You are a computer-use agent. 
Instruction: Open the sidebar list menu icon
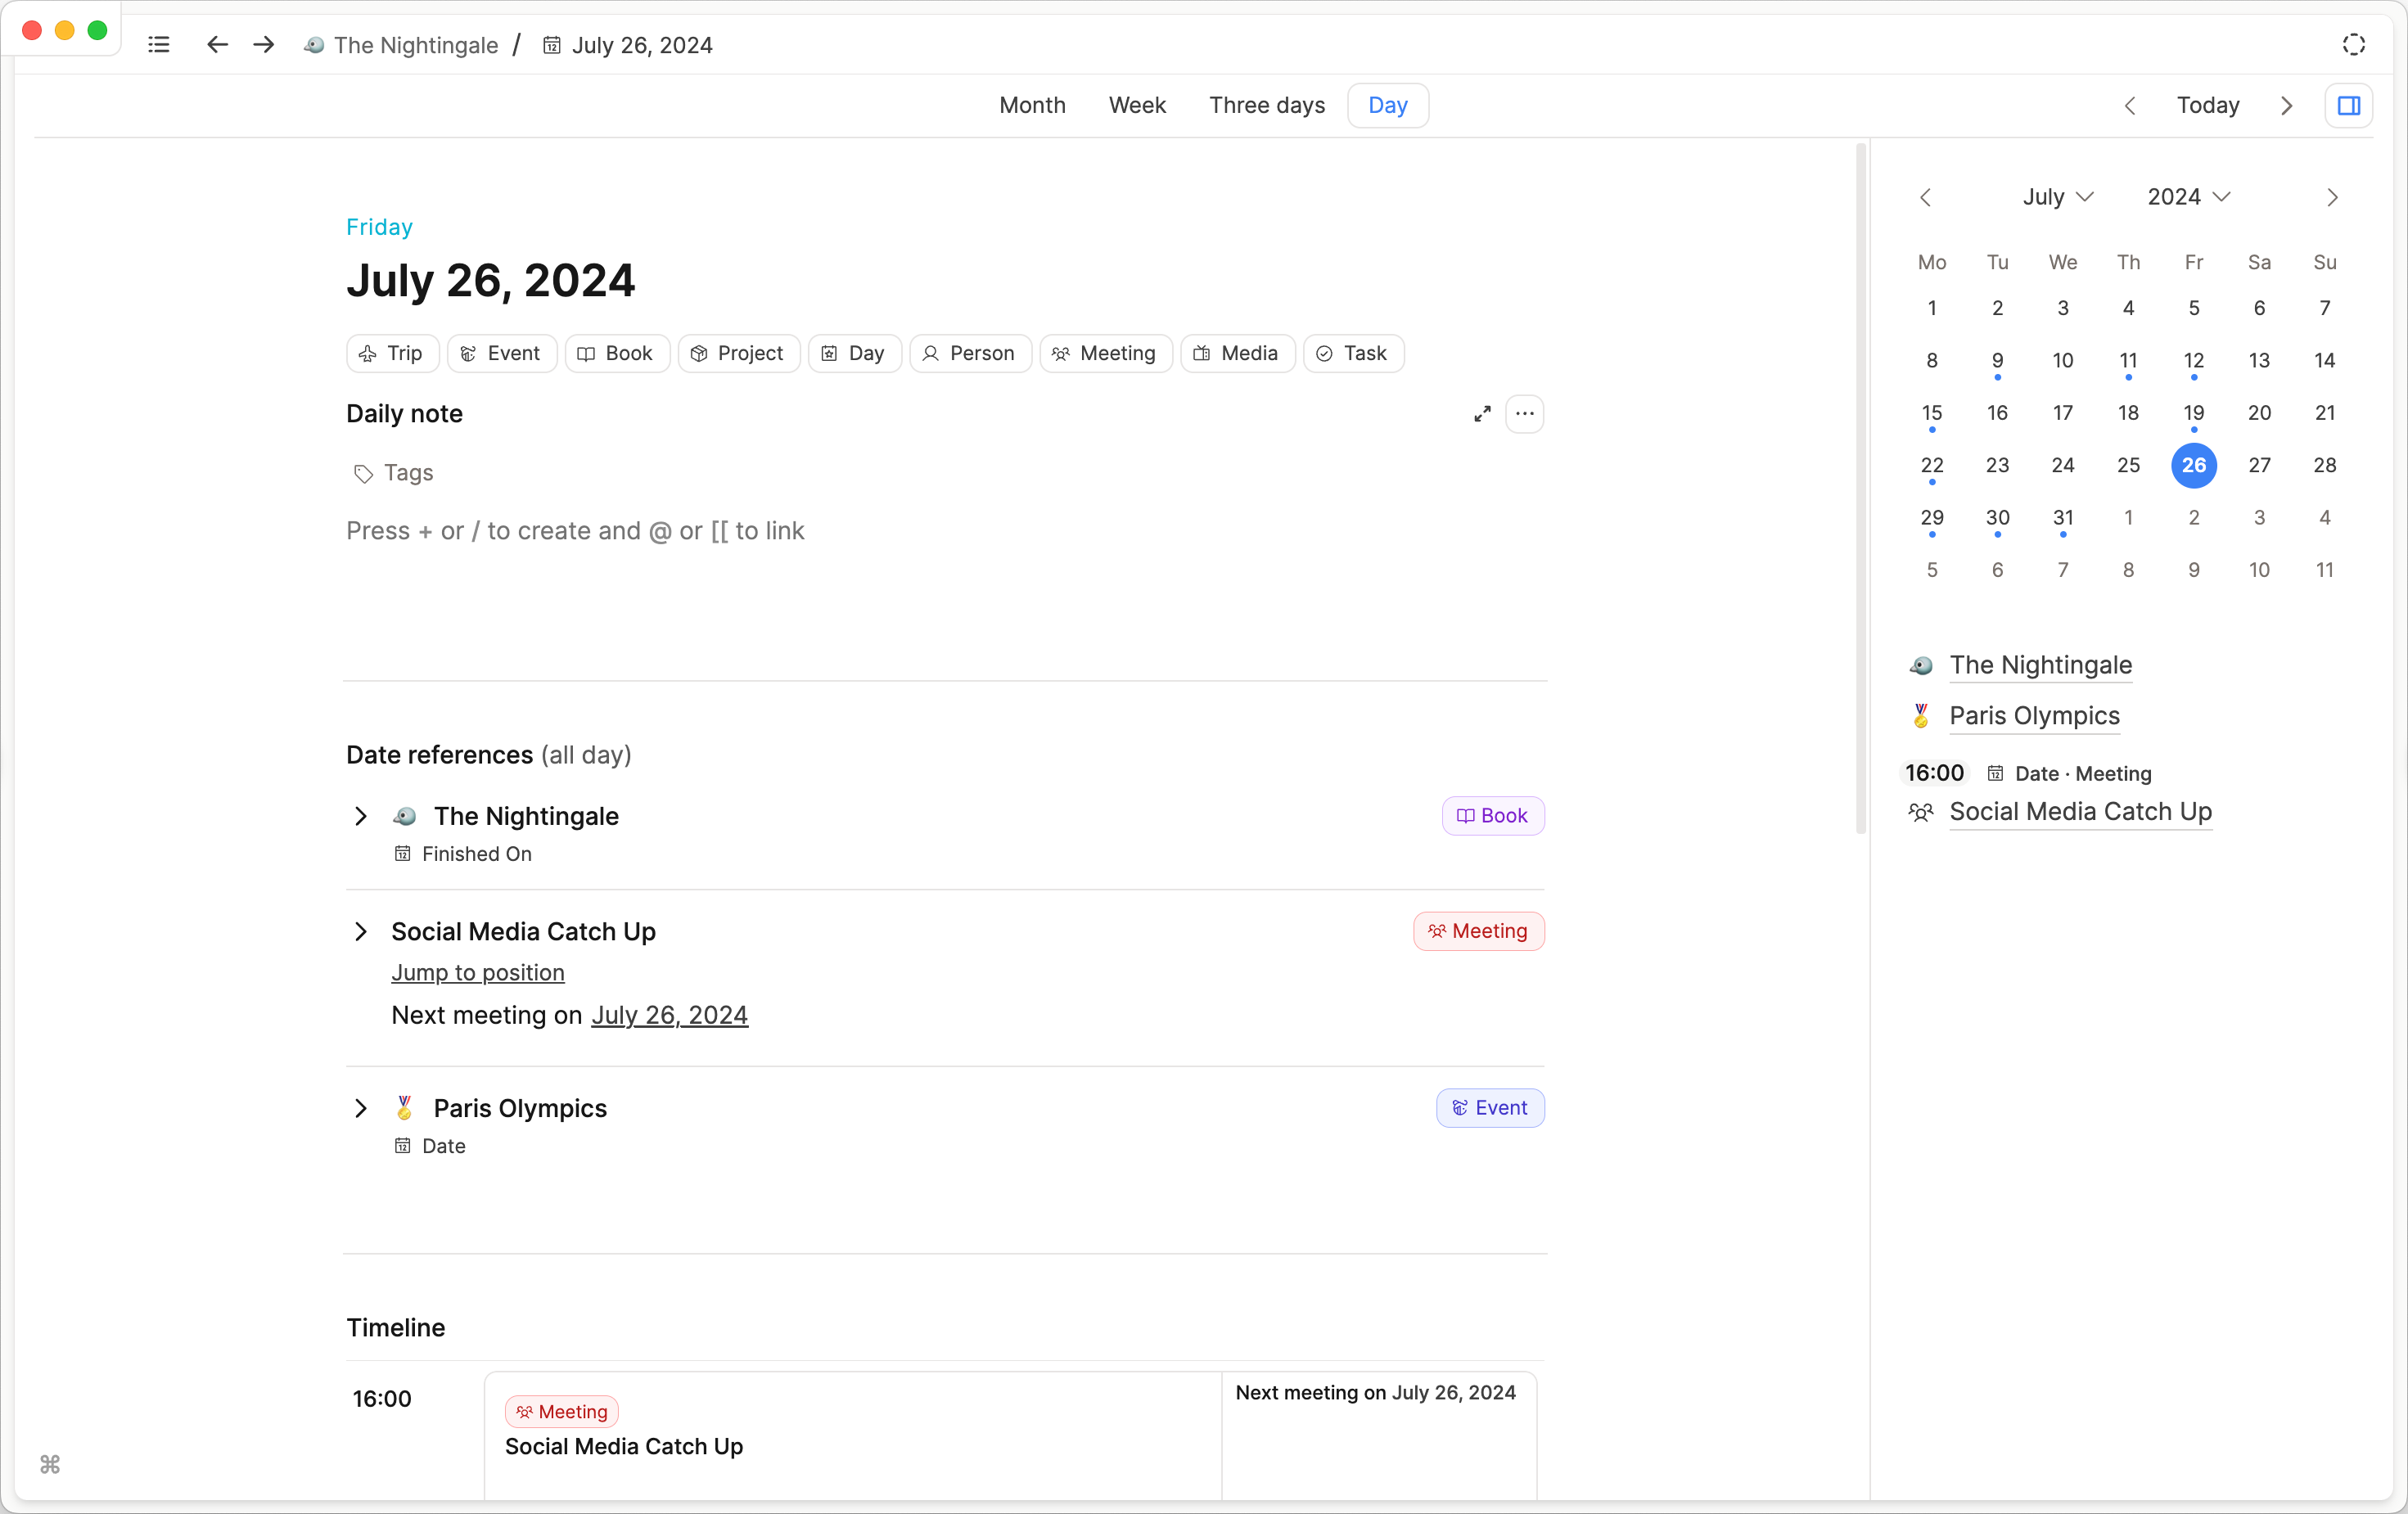tap(158, 45)
